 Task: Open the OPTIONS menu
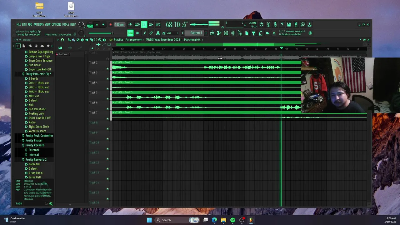coord(56,24)
